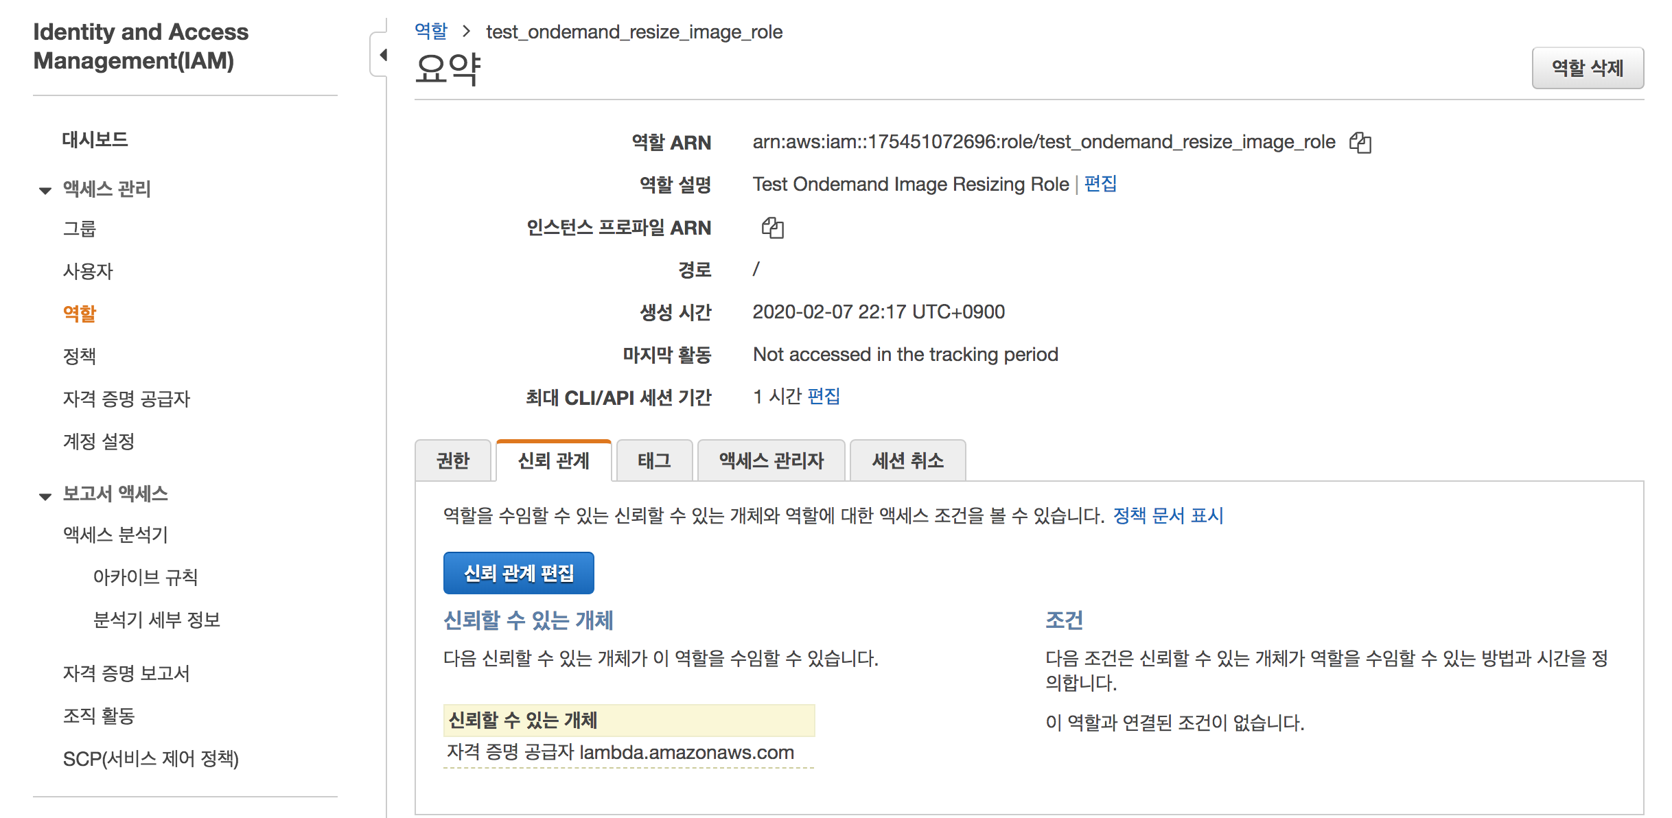Edit the role description via 편집 link
The width and height of the screenshot is (1672, 818).
coord(1100,184)
